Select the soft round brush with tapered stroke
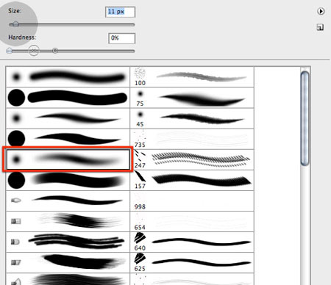The width and height of the screenshot is (331, 285). pyautogui.click(x=68, y=118)
